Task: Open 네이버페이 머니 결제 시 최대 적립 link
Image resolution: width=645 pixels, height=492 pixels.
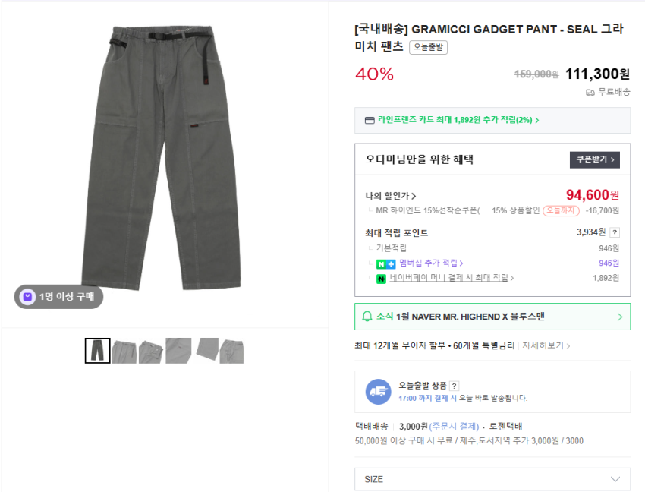Action: tap(451, 278)
